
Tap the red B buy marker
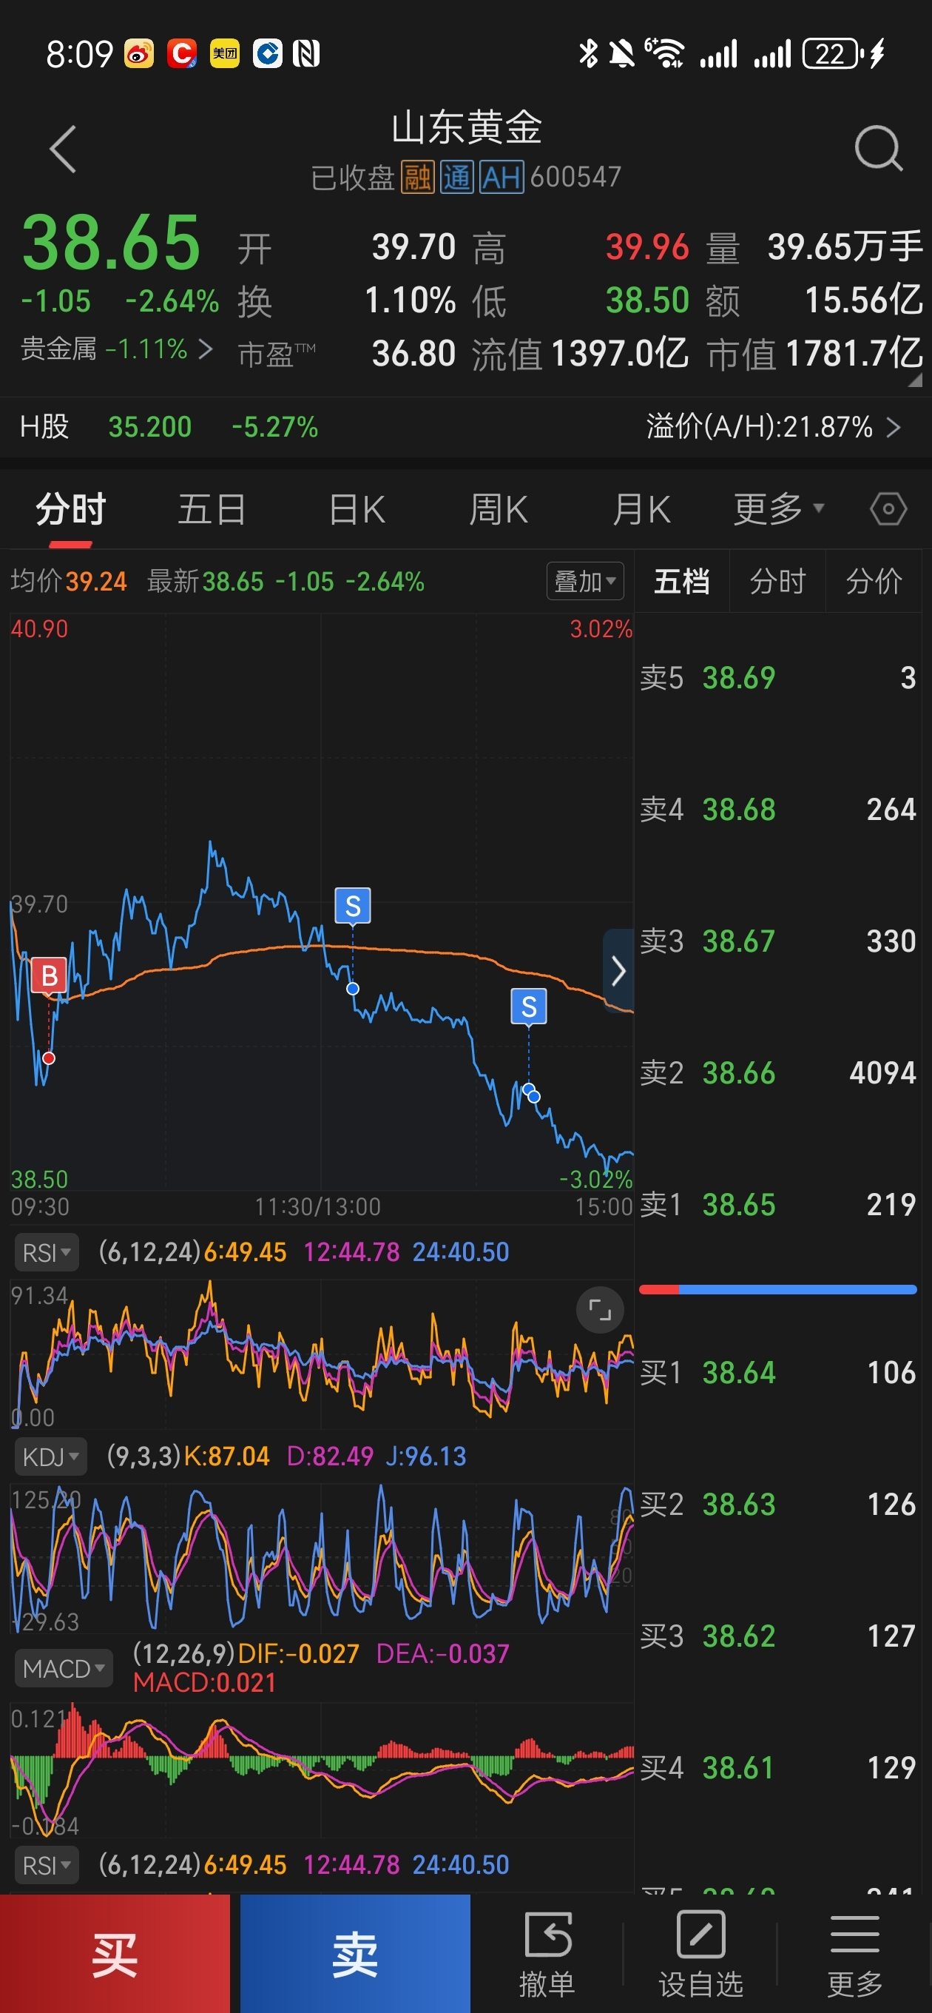(50, 975)
